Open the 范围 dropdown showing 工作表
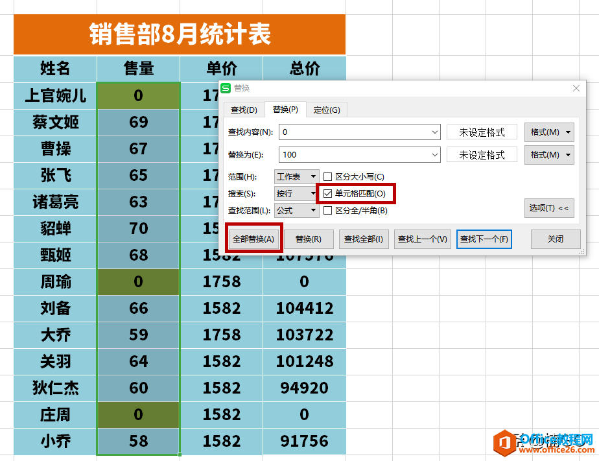 pos(296,176)
